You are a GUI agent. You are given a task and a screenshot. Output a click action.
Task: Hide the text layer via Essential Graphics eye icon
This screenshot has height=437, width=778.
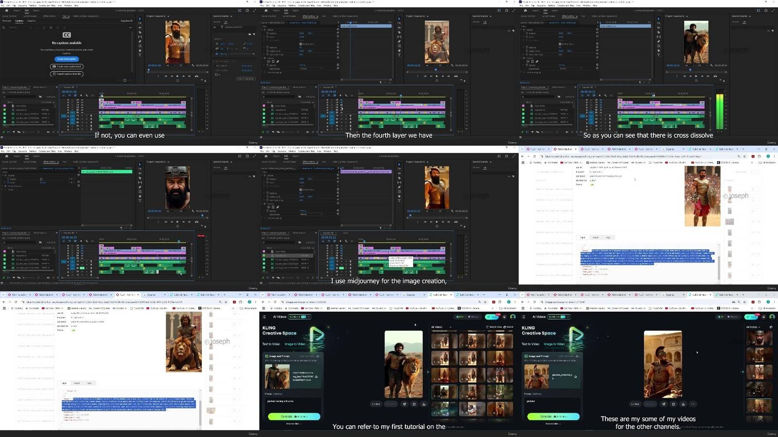click(x=214, y=27)
